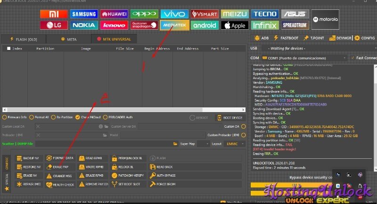This screenshot has width=377, height=204.
Task: Open the T.POINT test point button
Action: [314, 38]
